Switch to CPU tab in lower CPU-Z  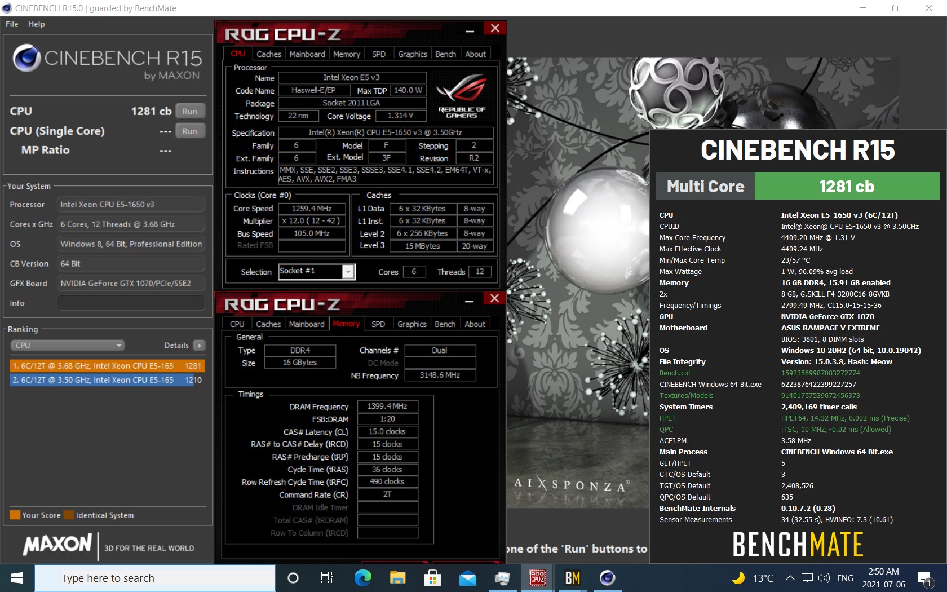coord(237,324)
